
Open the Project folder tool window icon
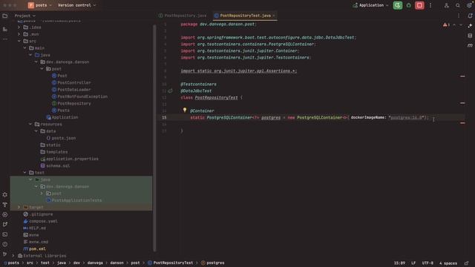5,16
